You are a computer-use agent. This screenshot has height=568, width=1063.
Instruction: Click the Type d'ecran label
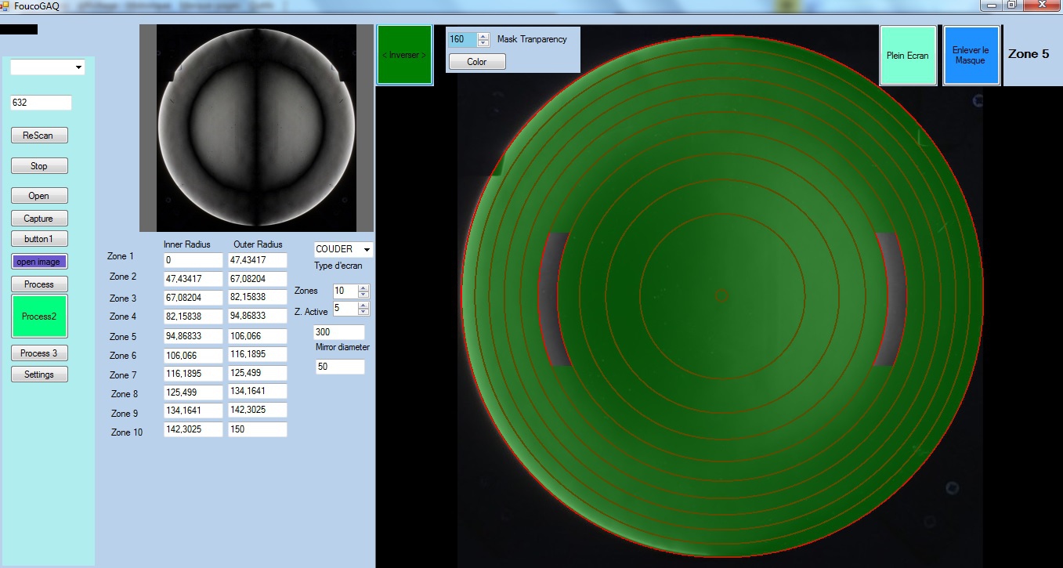point(338,266)
